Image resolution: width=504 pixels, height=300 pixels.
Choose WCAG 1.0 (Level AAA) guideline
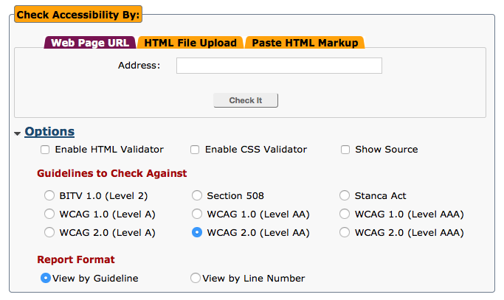pos(345,214)
